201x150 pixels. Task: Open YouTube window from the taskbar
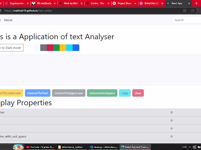[x=40, y=147]
